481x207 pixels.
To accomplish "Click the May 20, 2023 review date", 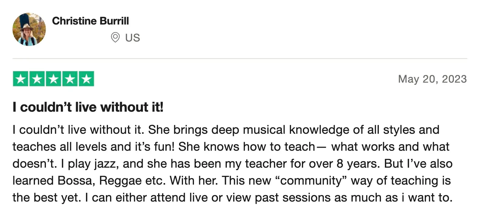I will pyautogui.click(x=432, y=79).
